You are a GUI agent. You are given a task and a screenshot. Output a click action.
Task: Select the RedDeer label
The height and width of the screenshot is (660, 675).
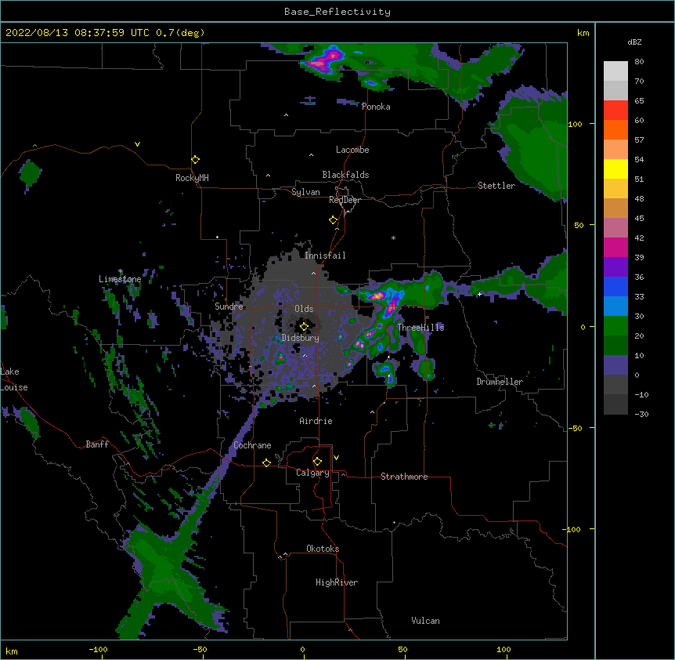click(345, 200)
